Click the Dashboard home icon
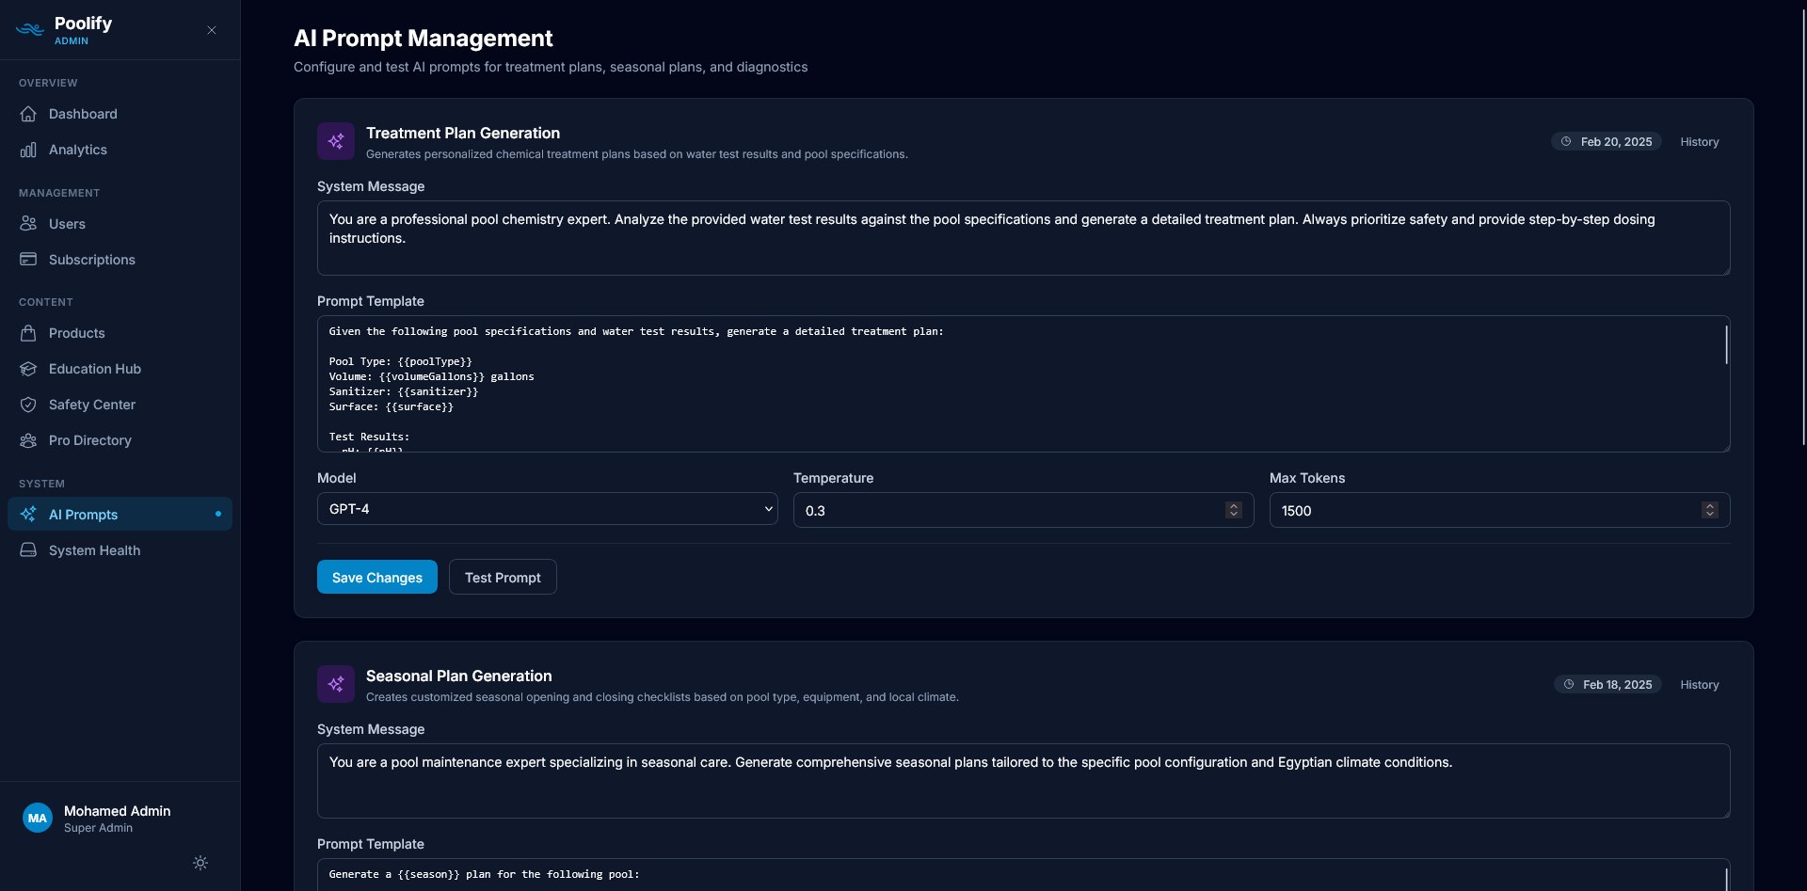 pos(28,114)
